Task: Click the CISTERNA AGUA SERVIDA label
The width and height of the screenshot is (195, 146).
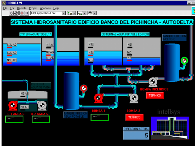Action: pos(41,86)
